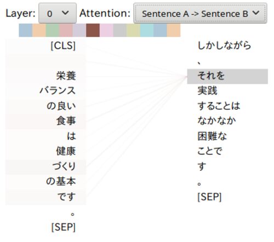Viewport: 274px width, 242px height.
Task: Select the バランス token
Action: coord(58,91)
